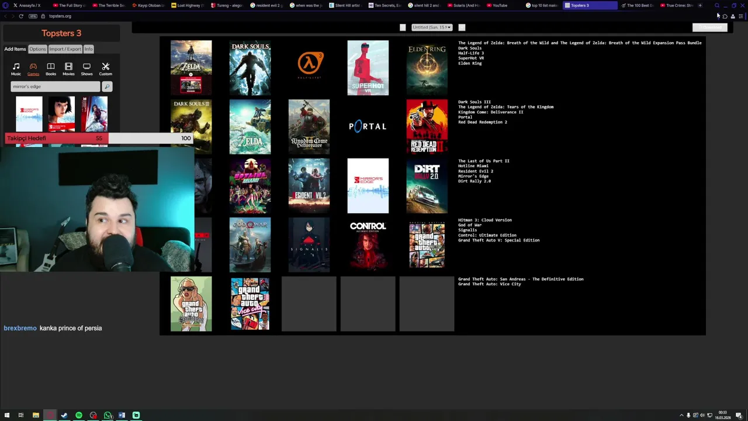
Task: Open the notification center icon
Action: pos(739,415)
